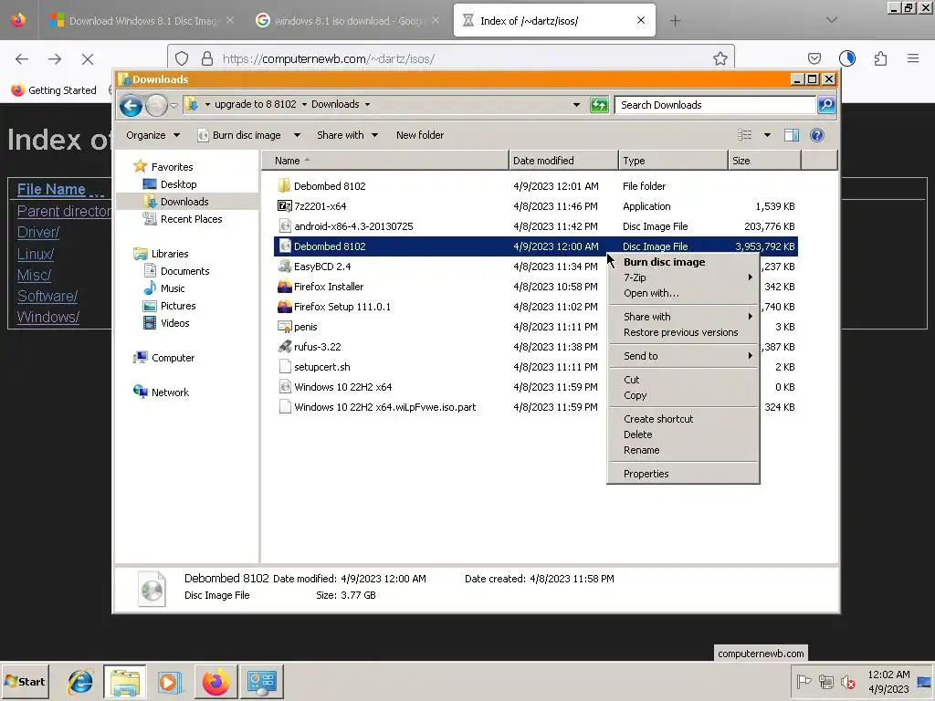935x701 pixels.
Task: Click Search Downloads input field
Action: coord(715,105)
